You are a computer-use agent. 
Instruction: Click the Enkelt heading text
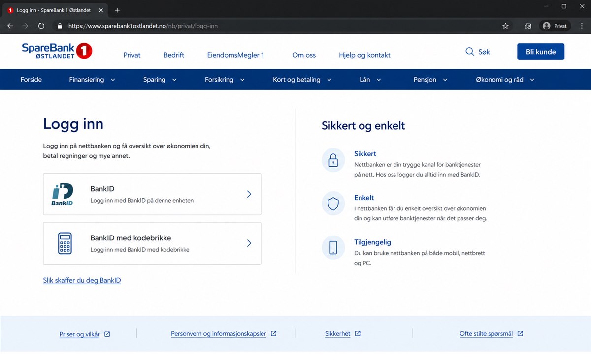(364, 198)
